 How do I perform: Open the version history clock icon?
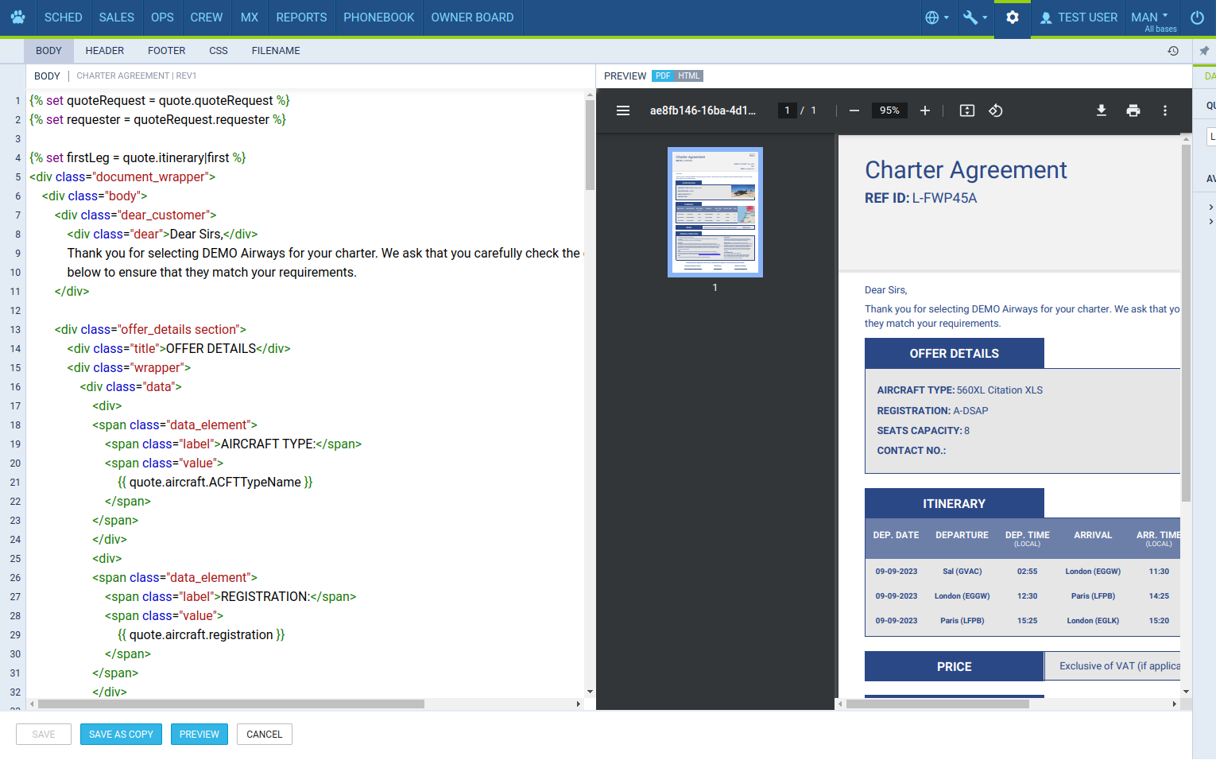coord(1172,51)
